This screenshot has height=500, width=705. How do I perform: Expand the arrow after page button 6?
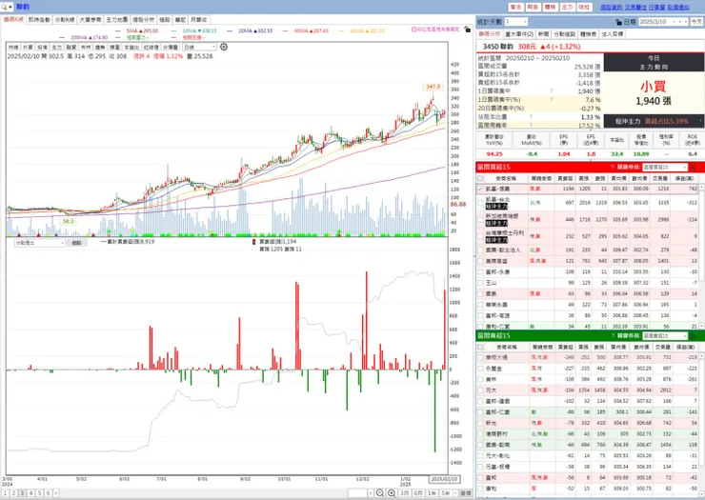56,493
